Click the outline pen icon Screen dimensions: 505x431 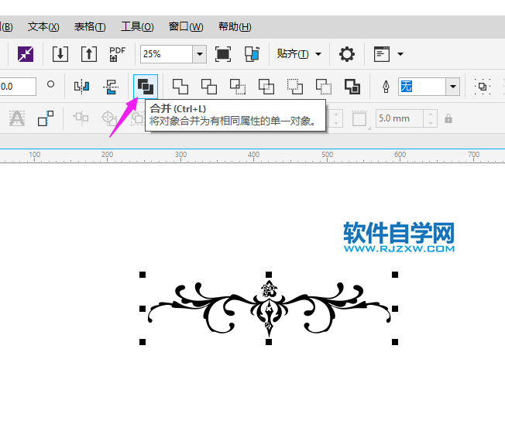[386, 87]
